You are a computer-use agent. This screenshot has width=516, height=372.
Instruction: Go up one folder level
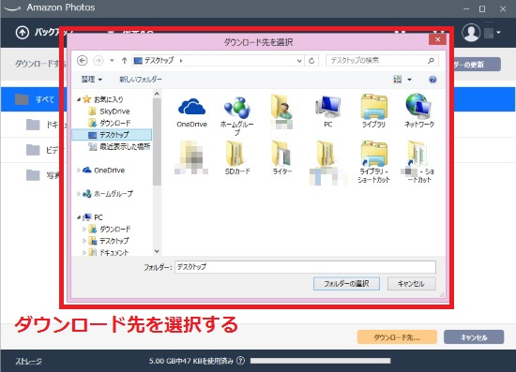pyautogui.click(x=124, y=61)
